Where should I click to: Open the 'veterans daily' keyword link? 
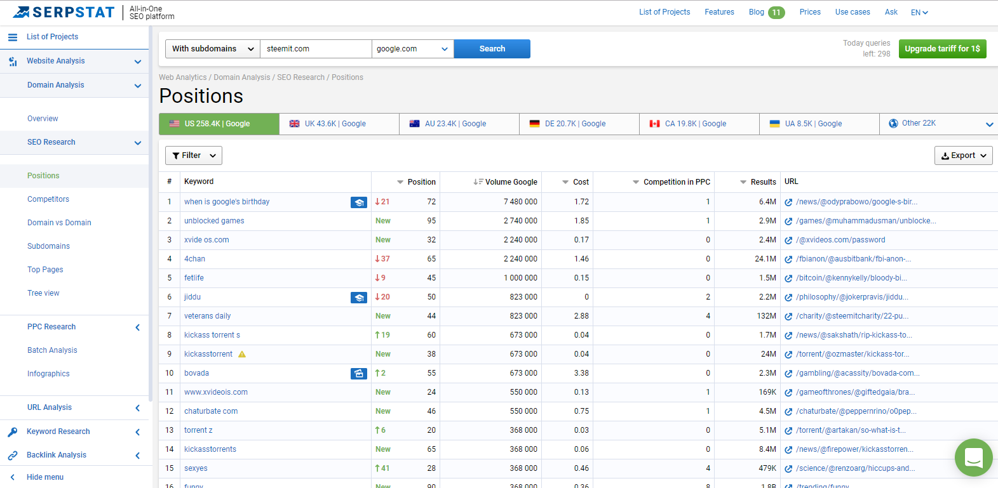[x=208, y=316]
